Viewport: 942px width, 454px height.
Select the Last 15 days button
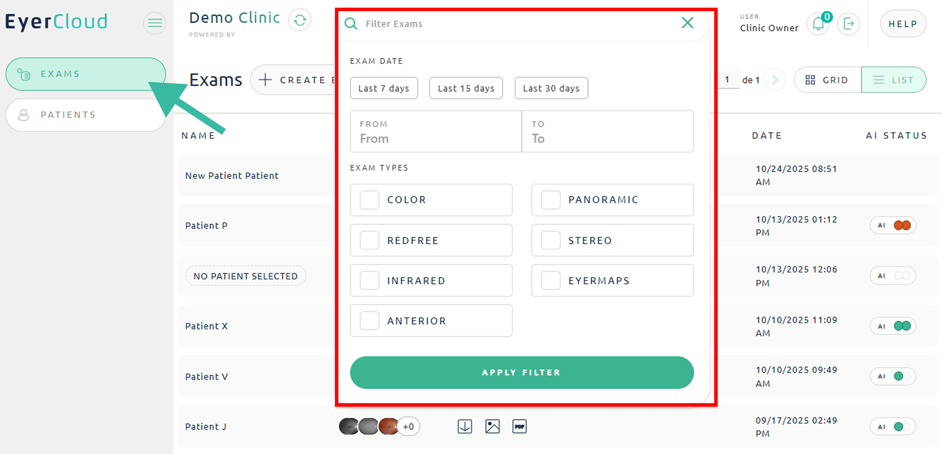[x=465, y=88]
